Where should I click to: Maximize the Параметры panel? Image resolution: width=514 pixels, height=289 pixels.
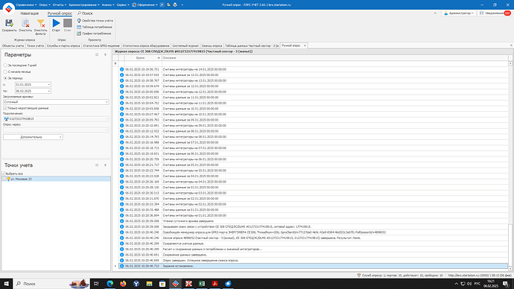pyautogui.click(x=97, y=54)
